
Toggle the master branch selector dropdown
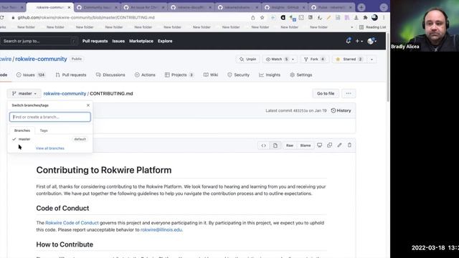[x=24, y=94]
